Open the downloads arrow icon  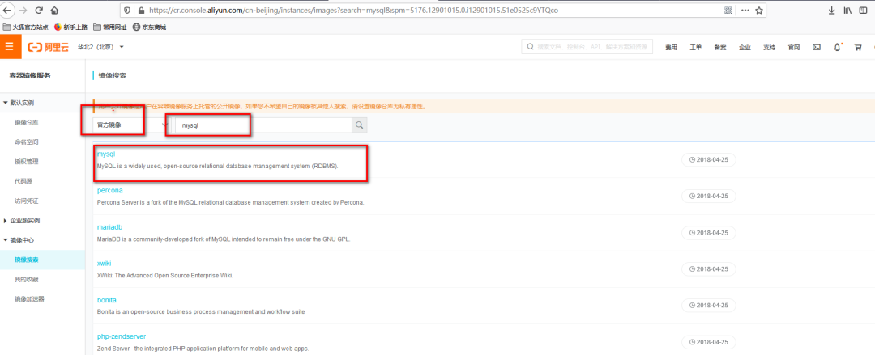click(x=831, y=10)
